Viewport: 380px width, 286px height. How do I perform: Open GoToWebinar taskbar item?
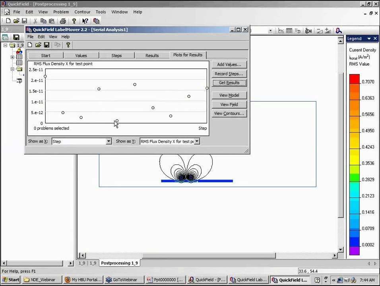click(x=124, y=280)
